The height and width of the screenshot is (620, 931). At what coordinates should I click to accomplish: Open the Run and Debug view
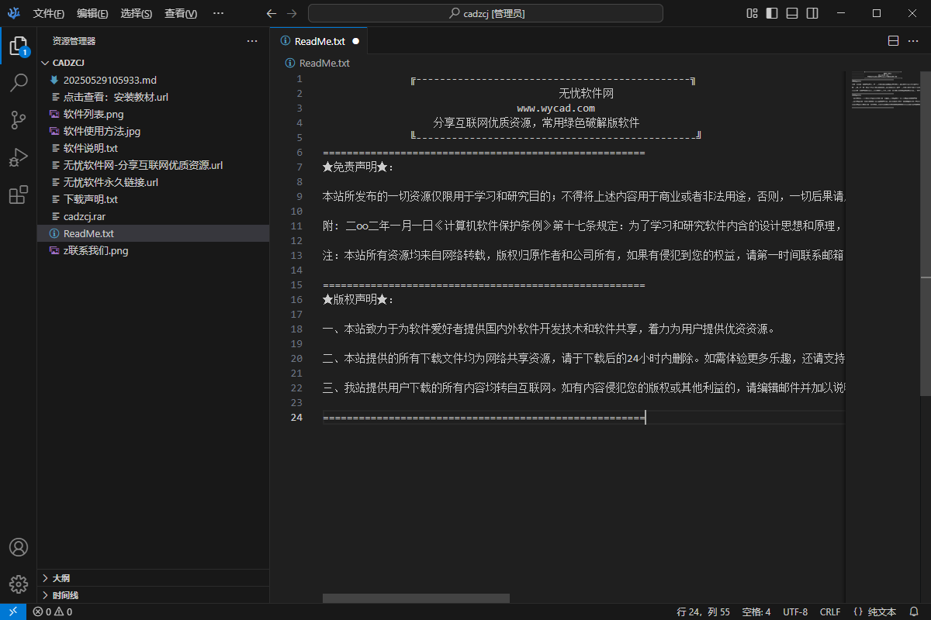(19, 157)
